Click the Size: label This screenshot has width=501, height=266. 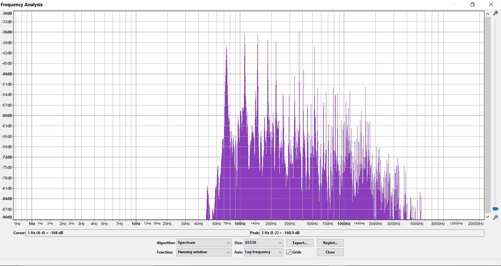[x=239, y=243]
